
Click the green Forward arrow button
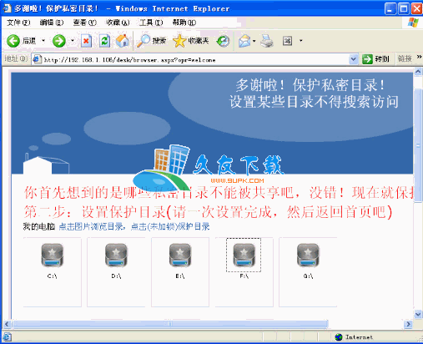59,41
